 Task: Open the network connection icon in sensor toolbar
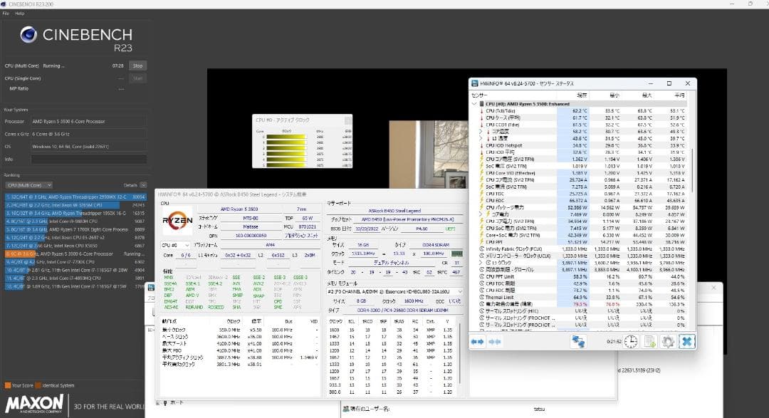pos(578,342)
